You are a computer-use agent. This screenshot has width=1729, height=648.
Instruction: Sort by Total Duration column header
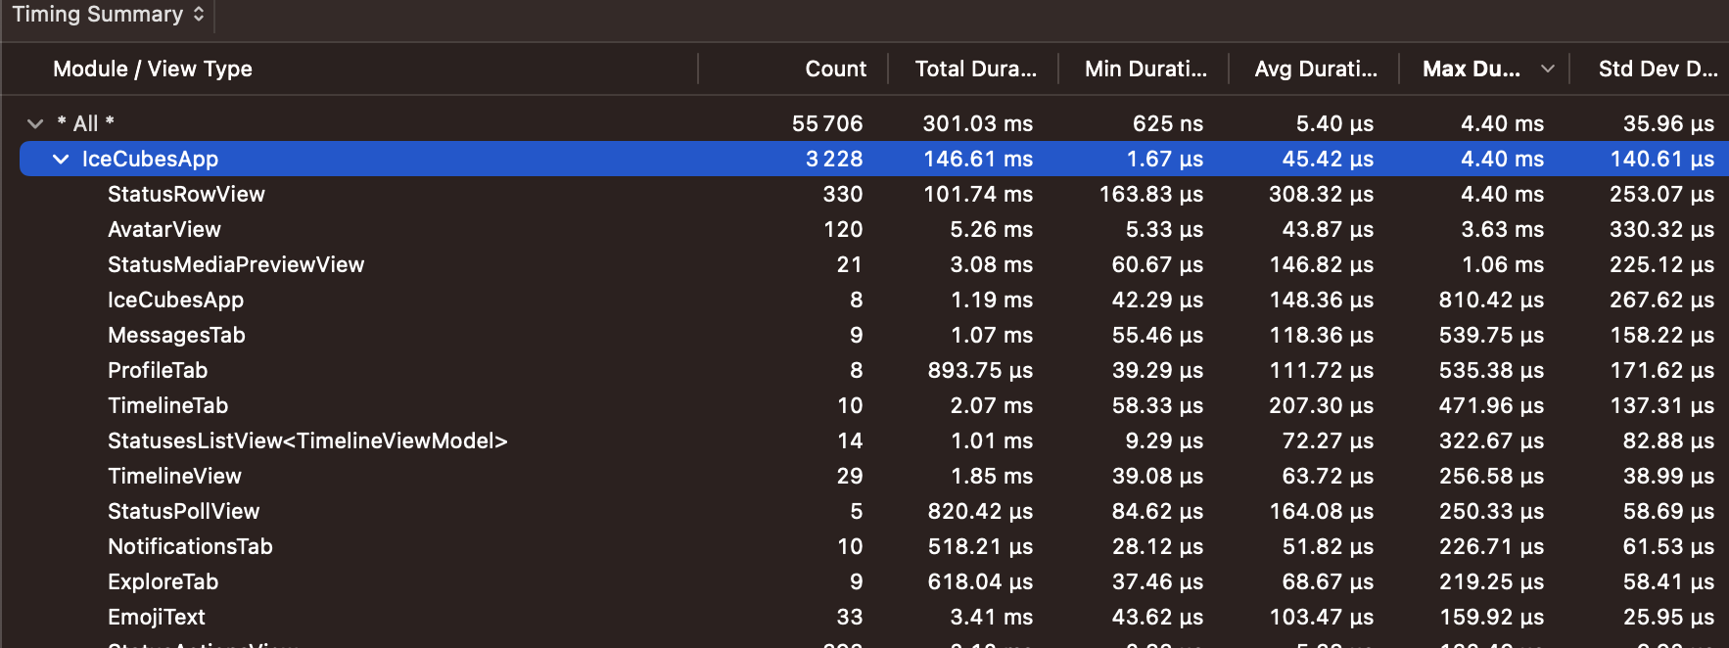click(975, 69)
